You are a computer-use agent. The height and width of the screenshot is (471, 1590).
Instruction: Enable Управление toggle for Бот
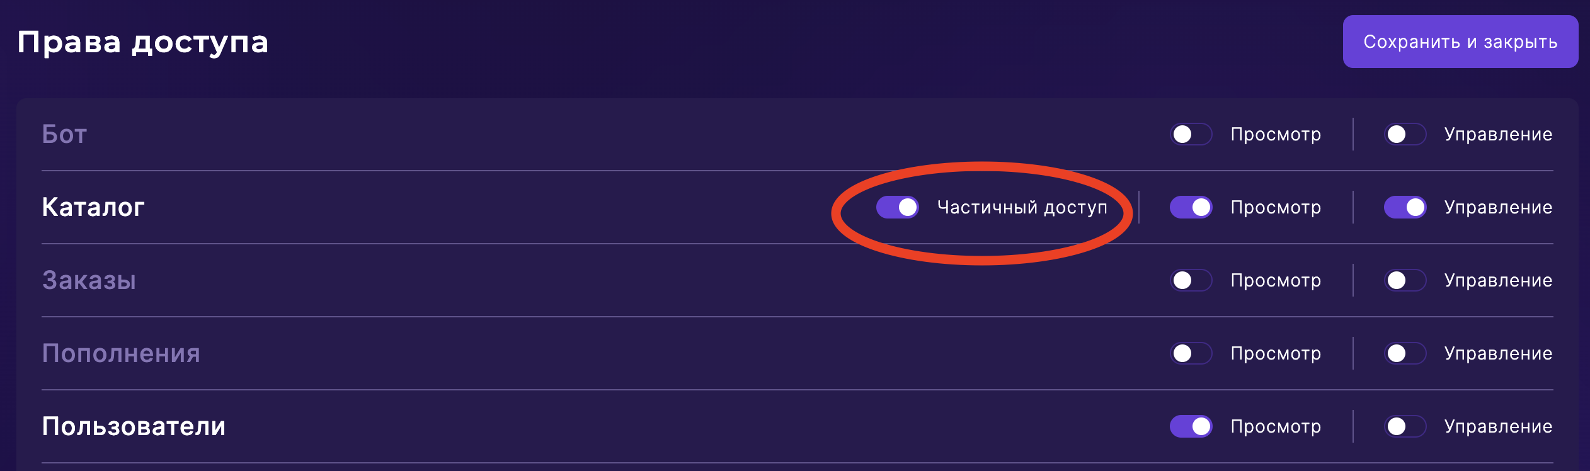[1405, 134]
